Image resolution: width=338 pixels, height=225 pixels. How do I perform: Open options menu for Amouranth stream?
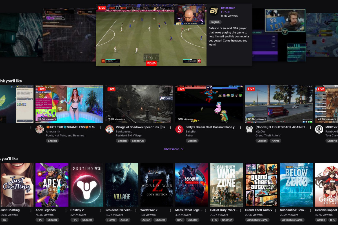[101, 127]
